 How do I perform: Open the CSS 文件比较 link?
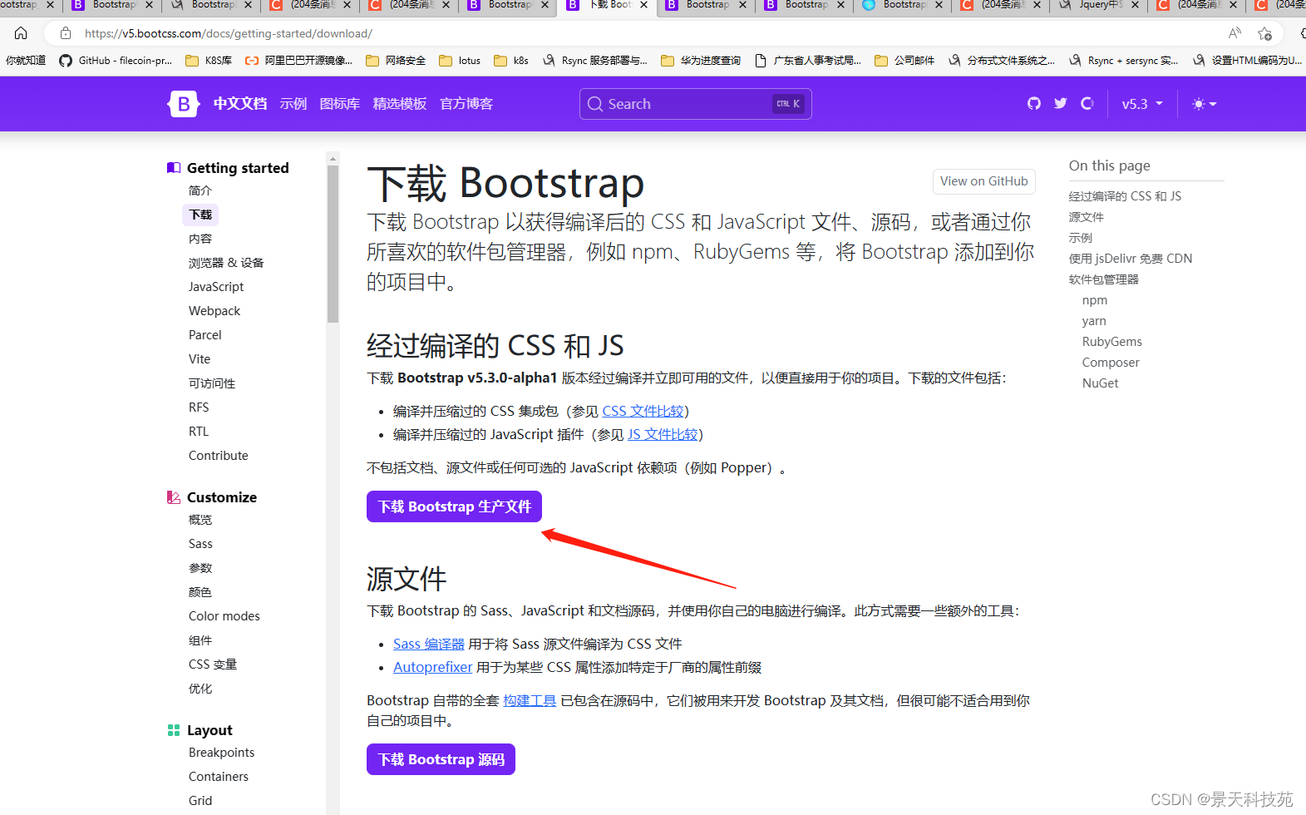pyautogui.click(x=643, y=411)
